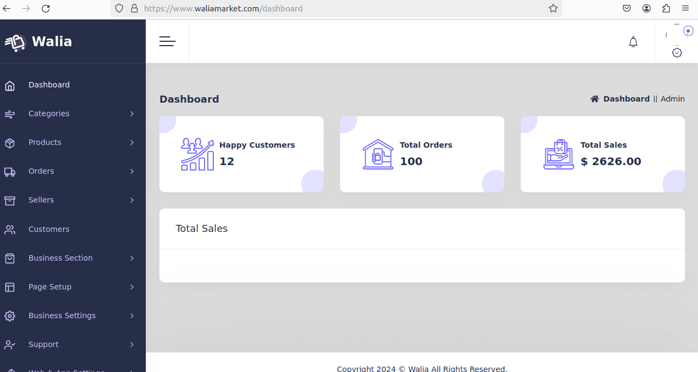Screen dimensions: 698x372
Task: Click the site security lock icon
Action: [x=134, y=8]
